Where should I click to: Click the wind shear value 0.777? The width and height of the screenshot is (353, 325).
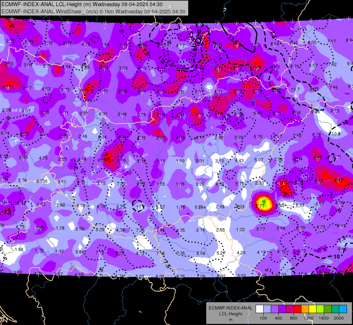coord(8,87)
